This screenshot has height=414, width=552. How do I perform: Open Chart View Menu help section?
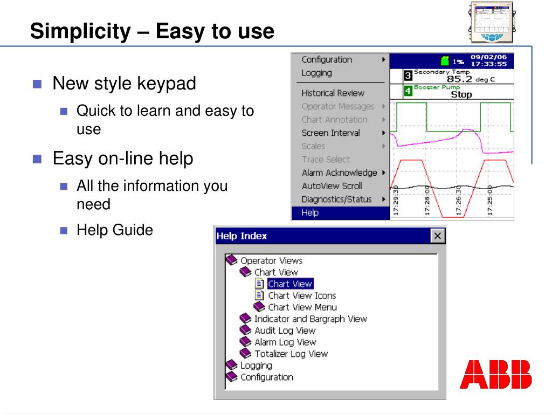302,307
